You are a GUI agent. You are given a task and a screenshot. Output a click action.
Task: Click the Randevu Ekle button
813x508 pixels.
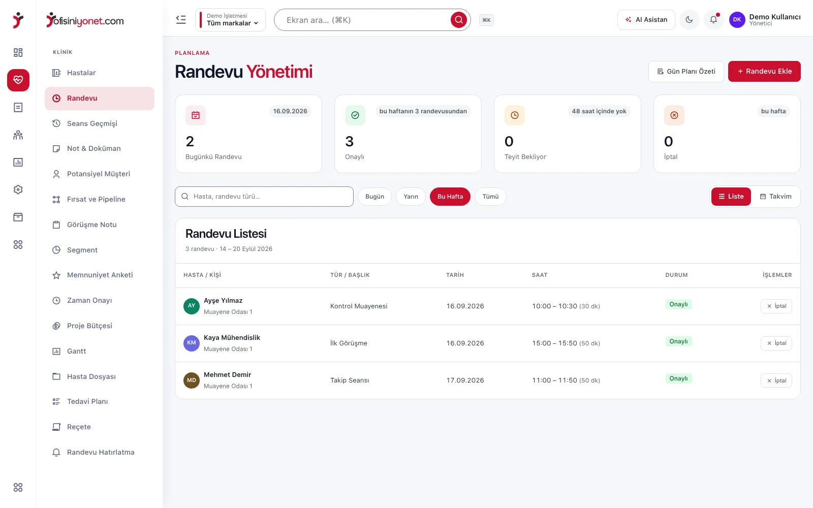tap(764, 72)
